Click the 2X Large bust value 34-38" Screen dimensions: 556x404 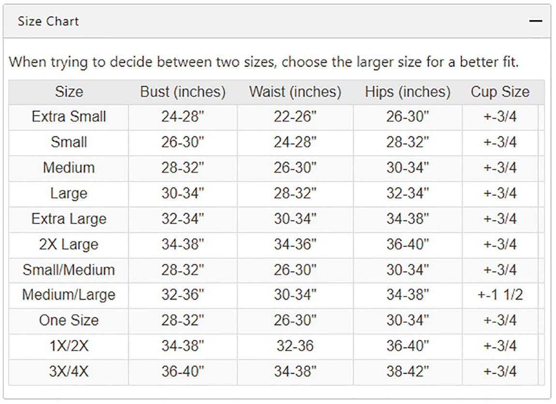coord(183,245)
